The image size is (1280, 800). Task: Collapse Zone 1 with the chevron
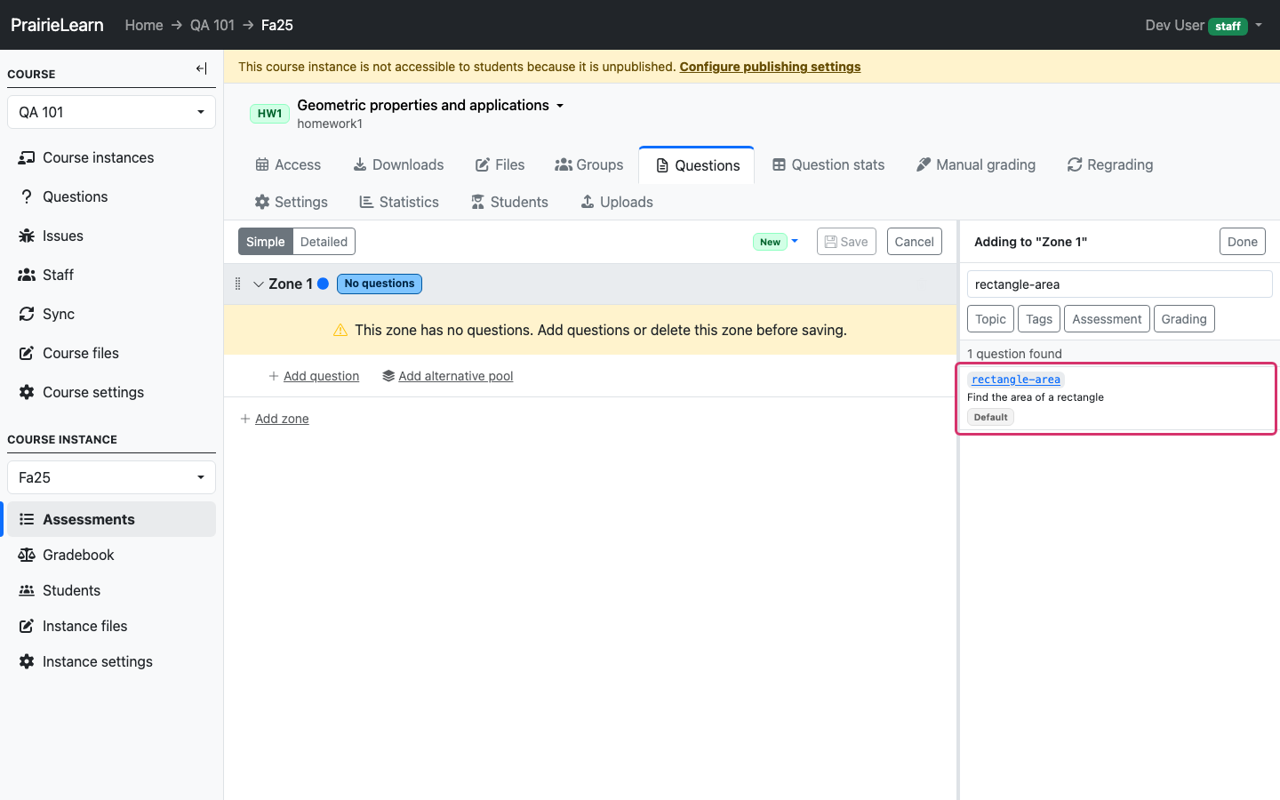click(x=259, y=284)
